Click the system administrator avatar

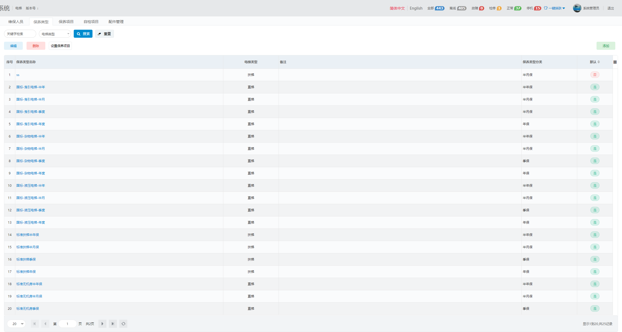577,8
